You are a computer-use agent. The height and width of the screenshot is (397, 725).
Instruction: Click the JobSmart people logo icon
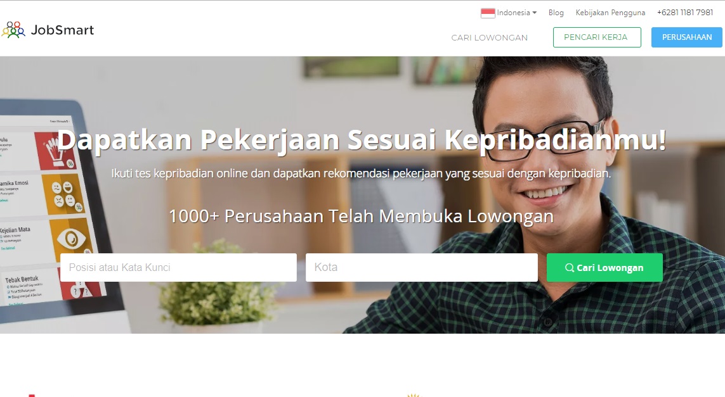pos(13,30)
